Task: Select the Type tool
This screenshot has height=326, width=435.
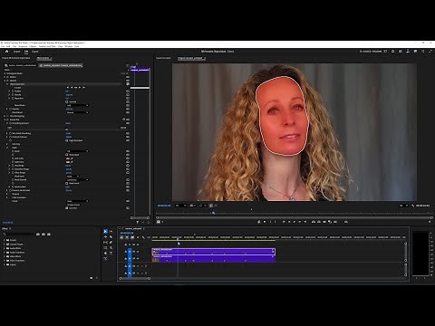Action: click(111, 254)
